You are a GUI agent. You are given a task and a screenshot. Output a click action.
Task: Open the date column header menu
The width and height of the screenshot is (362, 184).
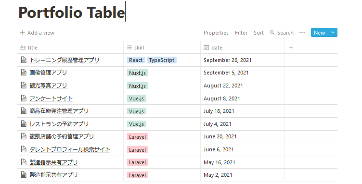point(243,48)
